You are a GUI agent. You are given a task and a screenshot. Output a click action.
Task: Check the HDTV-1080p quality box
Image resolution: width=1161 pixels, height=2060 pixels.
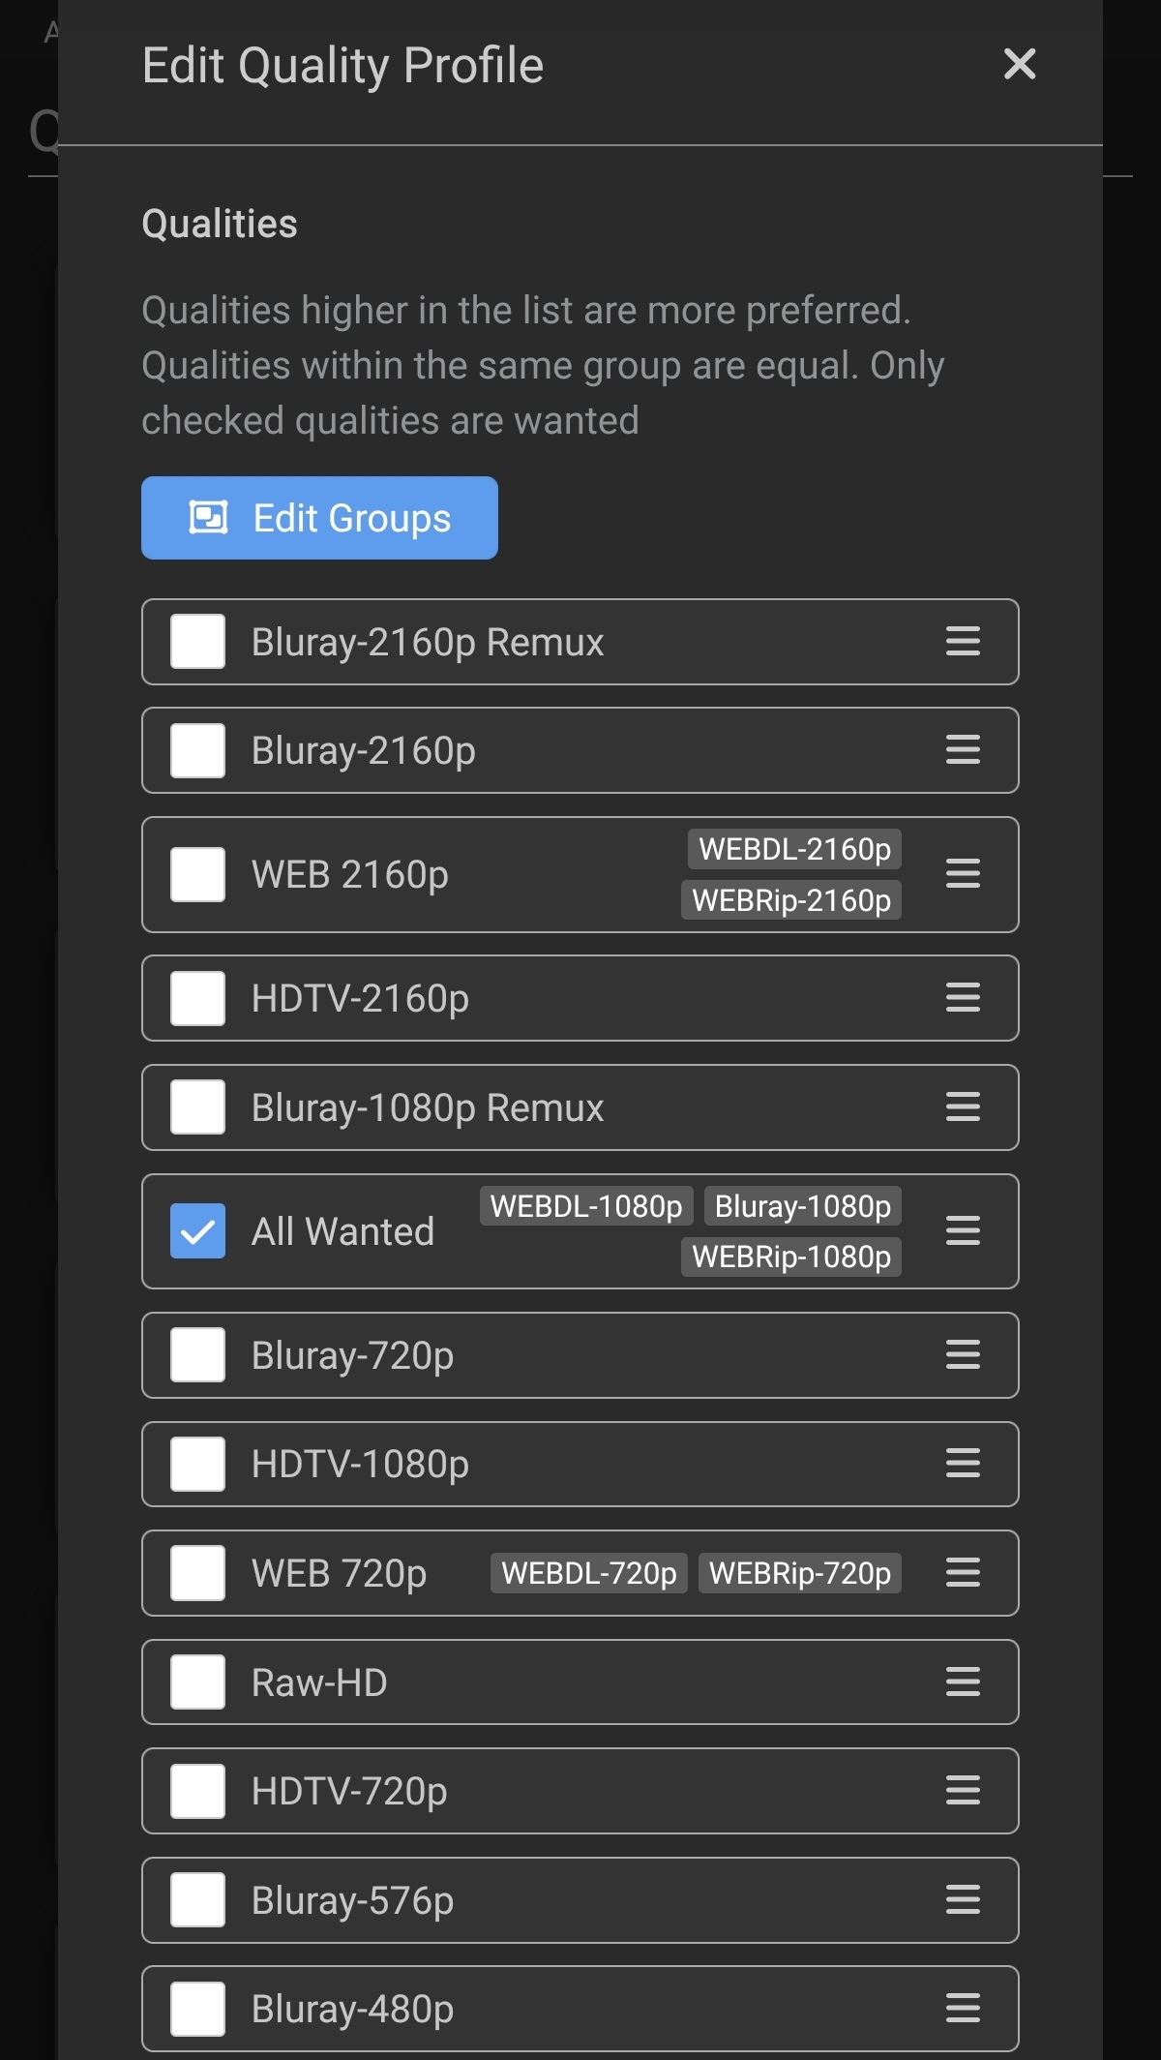[198, 1464]
